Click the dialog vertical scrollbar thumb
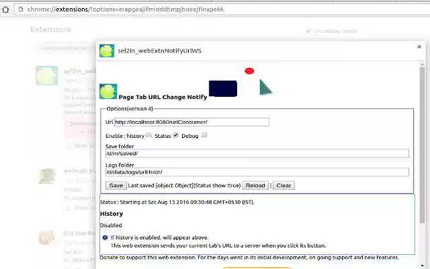 coord(423,145)
